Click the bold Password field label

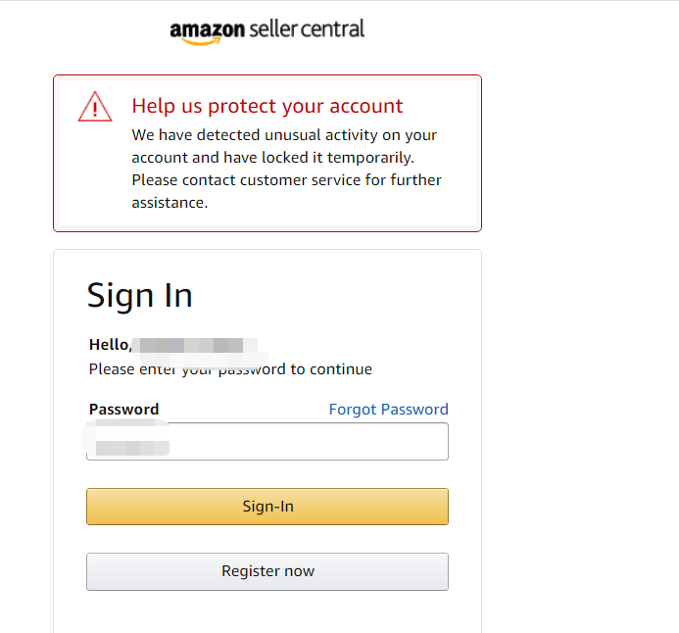coord(123,410)
